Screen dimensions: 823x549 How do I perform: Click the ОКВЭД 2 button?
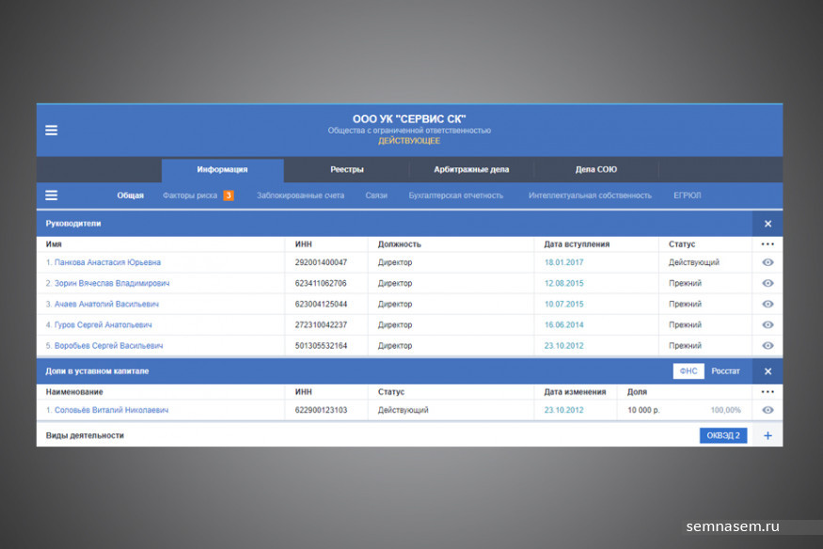pos(723,436)
